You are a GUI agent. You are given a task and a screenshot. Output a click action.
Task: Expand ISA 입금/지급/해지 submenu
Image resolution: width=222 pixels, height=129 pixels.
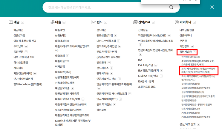point(162,71)
